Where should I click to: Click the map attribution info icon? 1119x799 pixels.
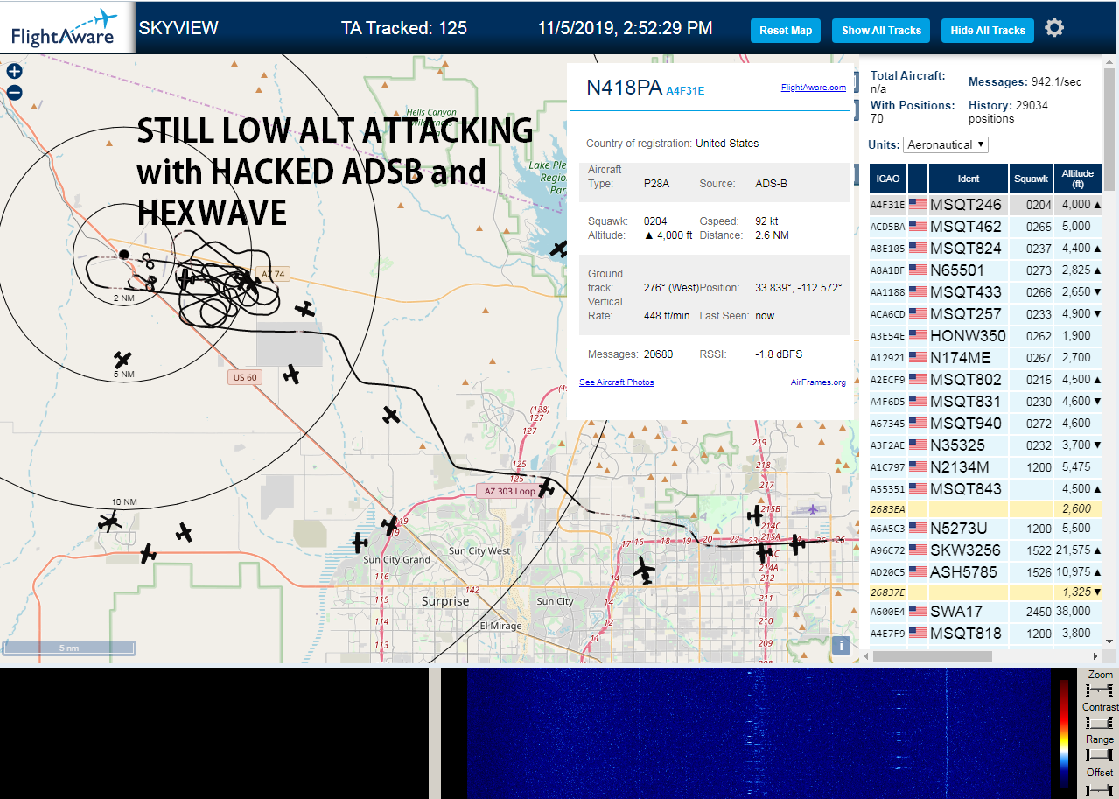pos(841,645)
